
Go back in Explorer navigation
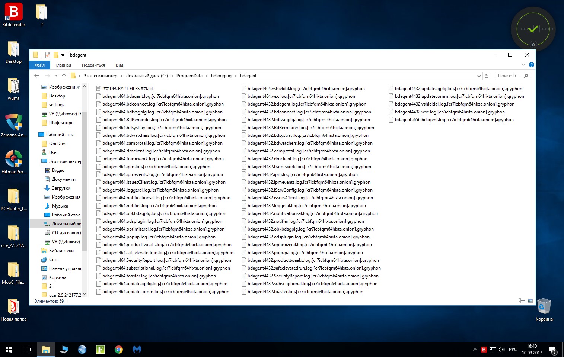coord(36,76)
